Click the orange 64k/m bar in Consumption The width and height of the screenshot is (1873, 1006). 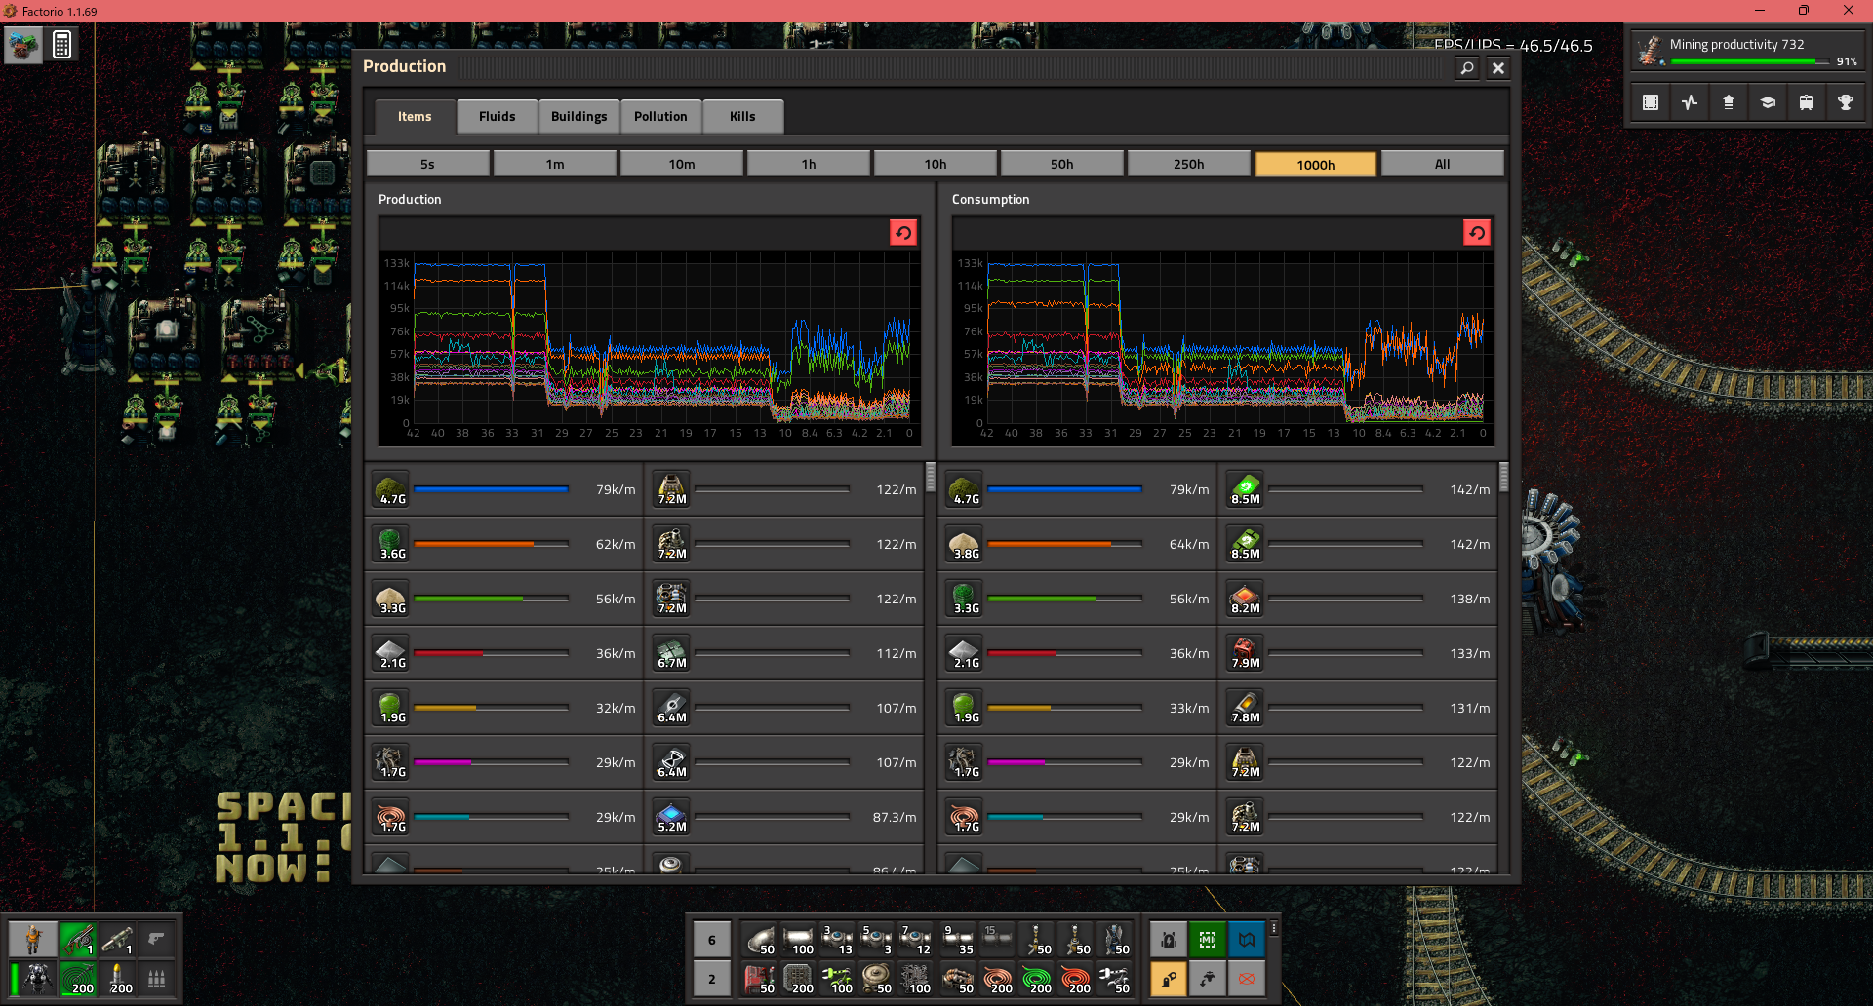(x=1064, y=544)
